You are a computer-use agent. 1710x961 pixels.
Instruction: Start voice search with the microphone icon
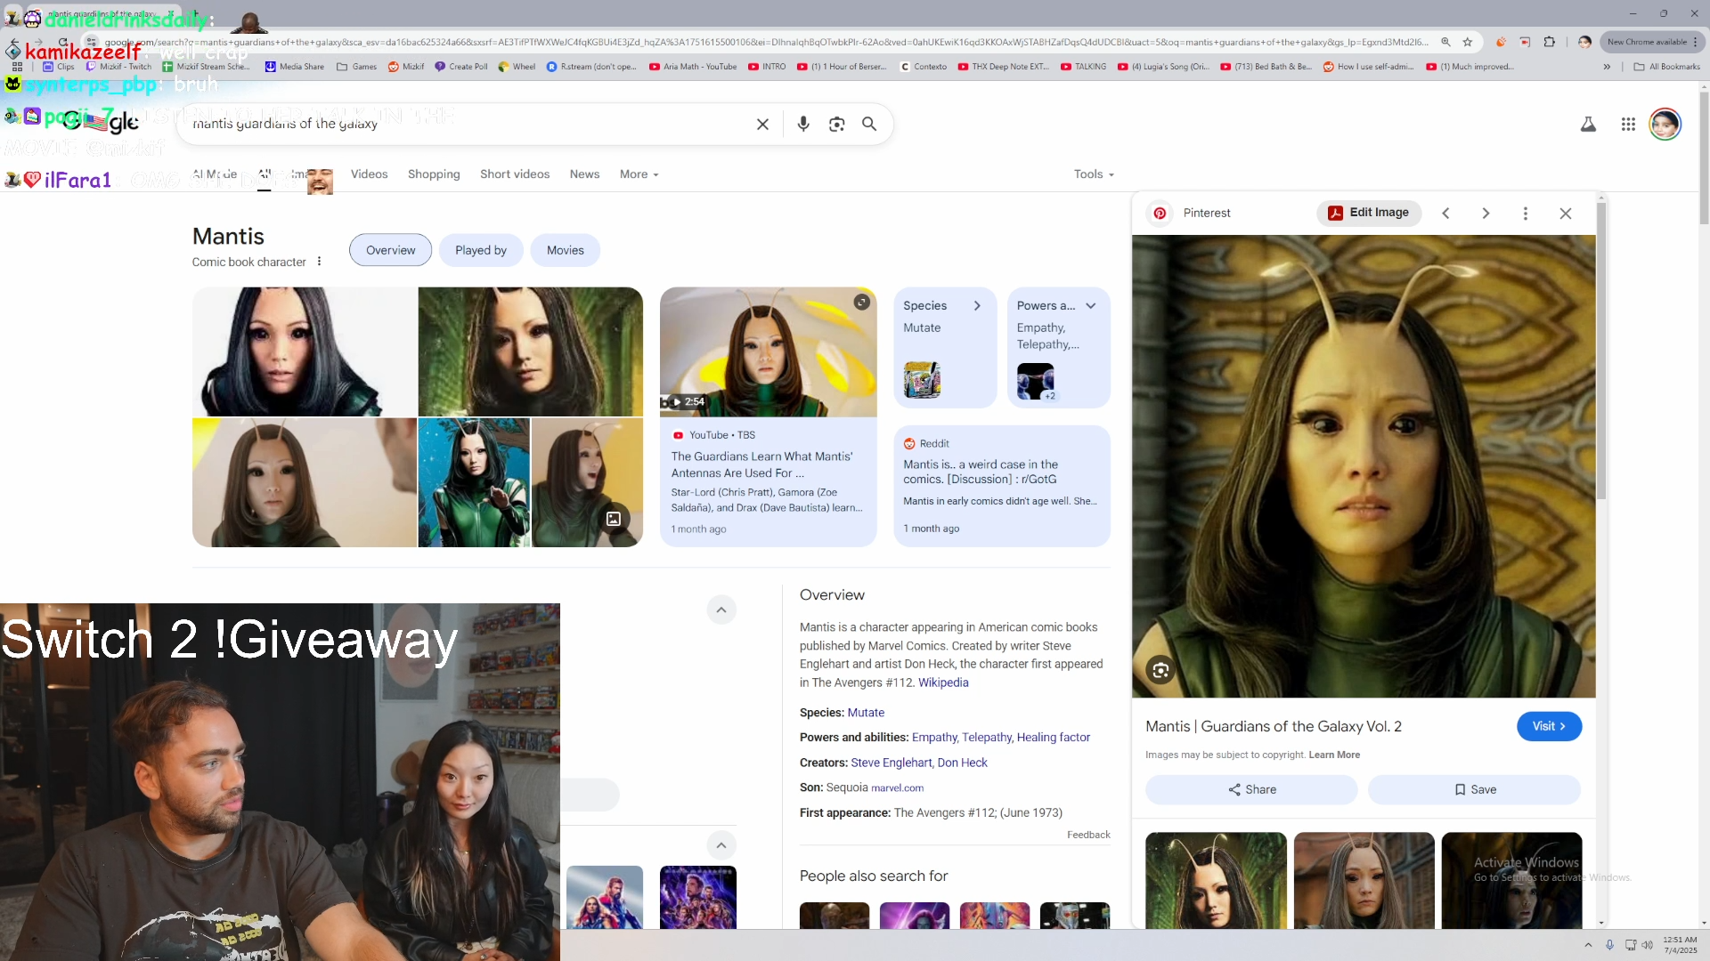[803, 125]
